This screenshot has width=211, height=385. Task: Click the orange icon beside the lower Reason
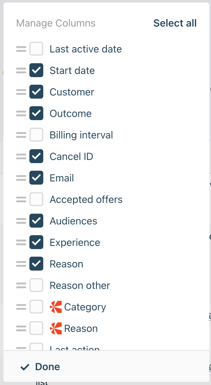pos(56,328)
